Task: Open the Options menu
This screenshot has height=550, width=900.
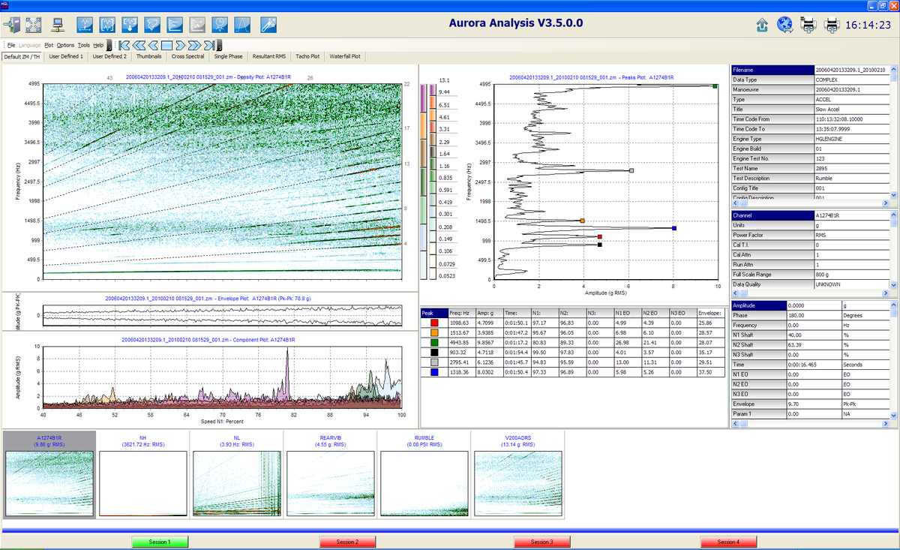Action: (66, 45)
